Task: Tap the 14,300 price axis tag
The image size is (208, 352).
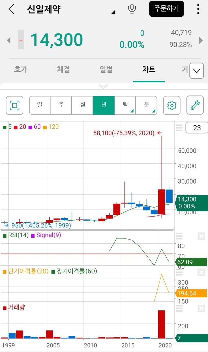Action: pos(192,203)
